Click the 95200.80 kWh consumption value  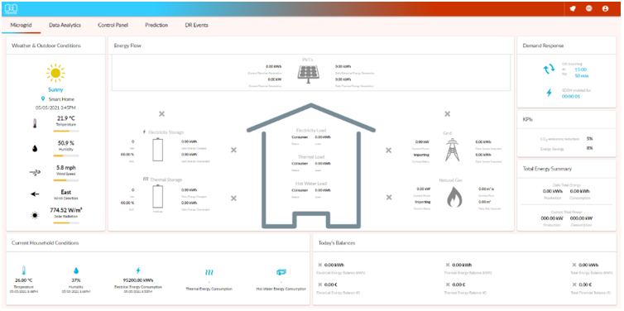(138, 280)
